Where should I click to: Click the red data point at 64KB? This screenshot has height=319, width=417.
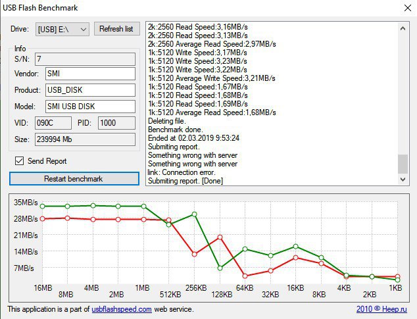pos(245,276)
